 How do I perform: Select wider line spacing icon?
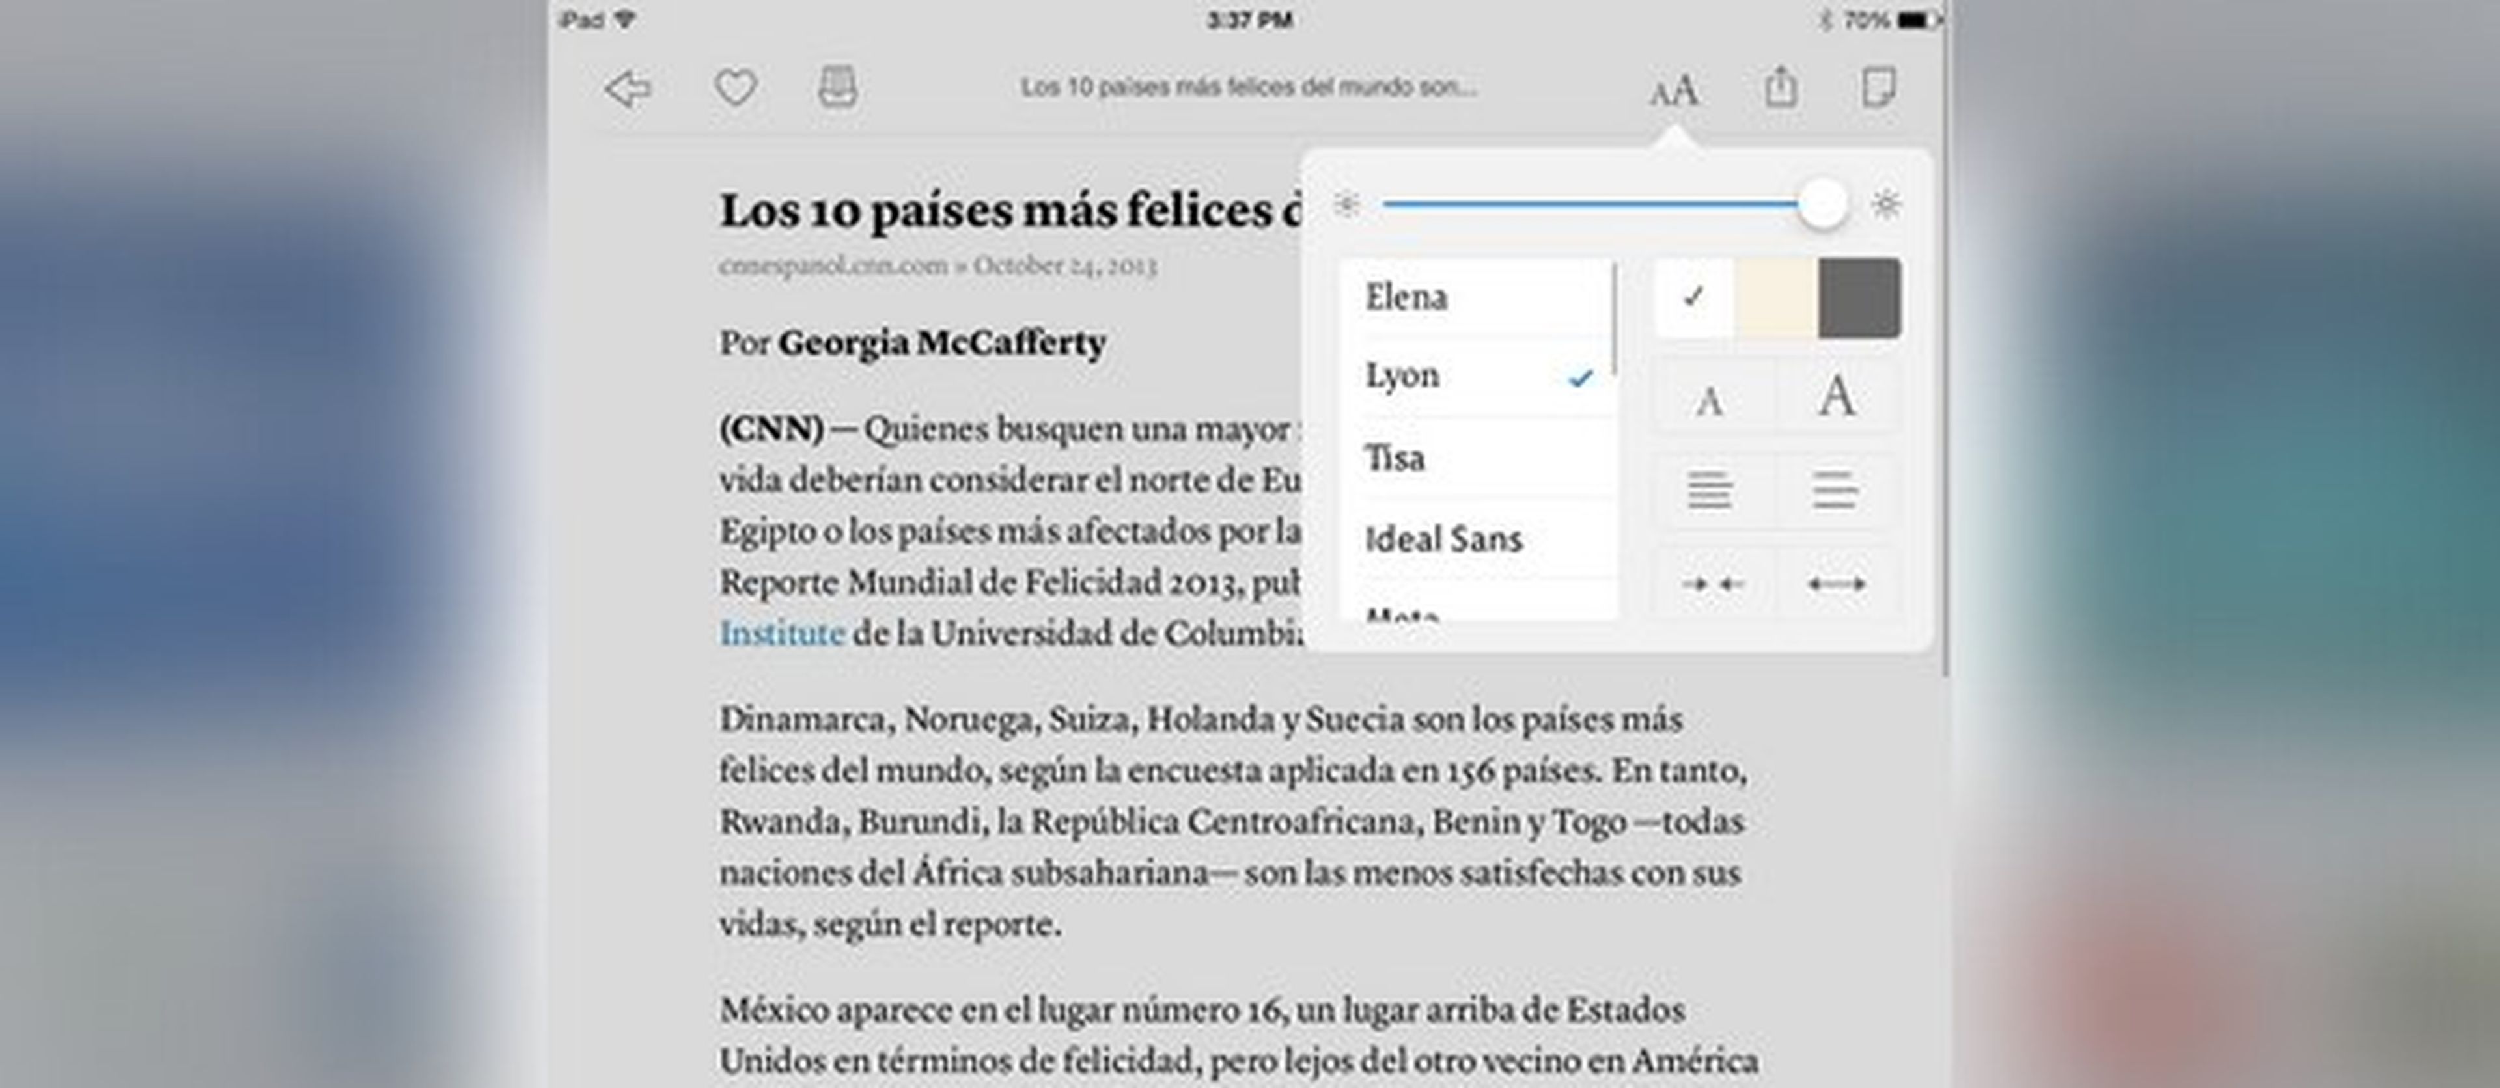[1835, 490]
